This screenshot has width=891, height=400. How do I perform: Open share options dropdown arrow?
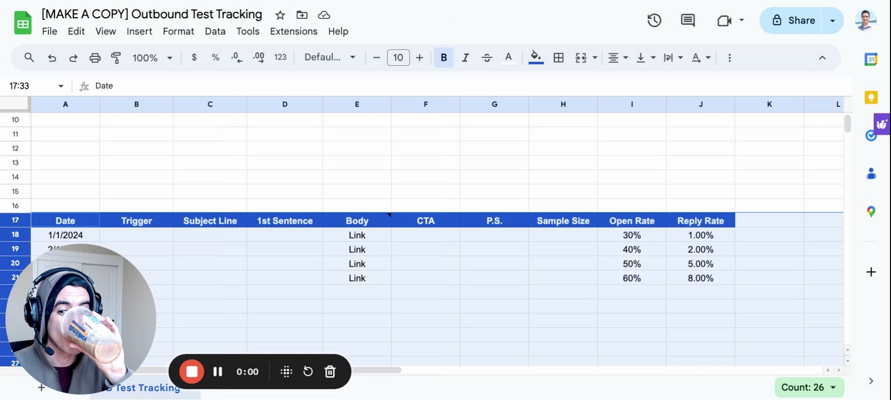point(833,21)
